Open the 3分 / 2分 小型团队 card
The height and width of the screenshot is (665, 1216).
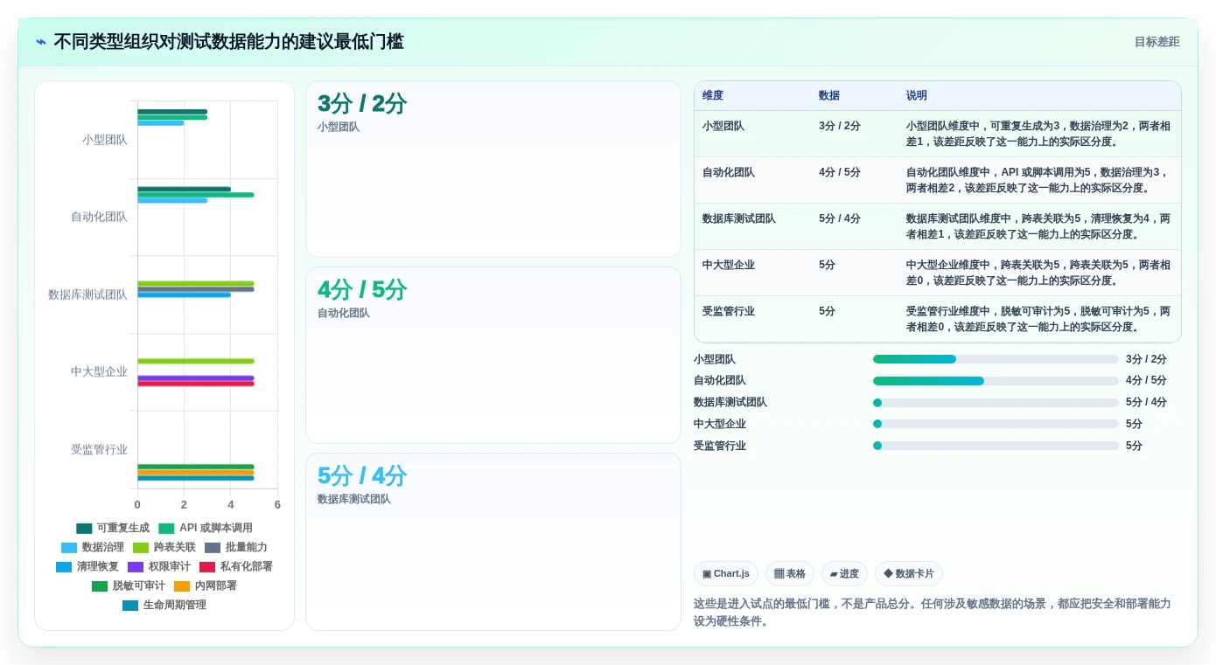493,170
